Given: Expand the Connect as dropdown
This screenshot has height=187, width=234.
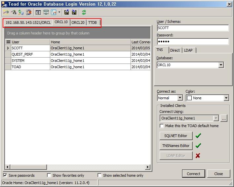Looking at the screenshot, I should (180, 98).
